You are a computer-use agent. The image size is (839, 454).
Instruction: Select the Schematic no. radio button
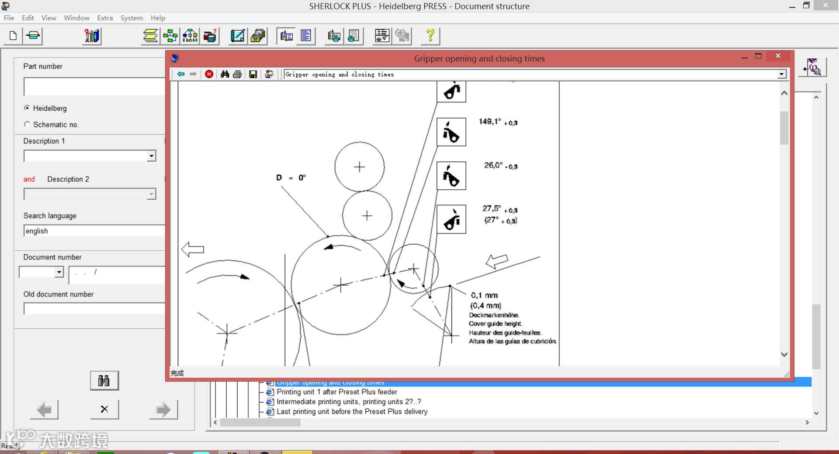click(27, 124)
